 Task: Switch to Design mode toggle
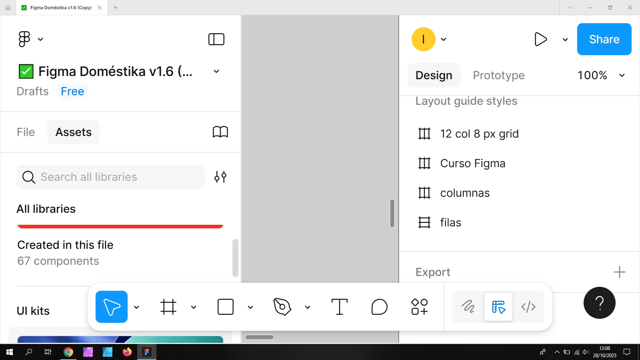[x=498, y=307]
